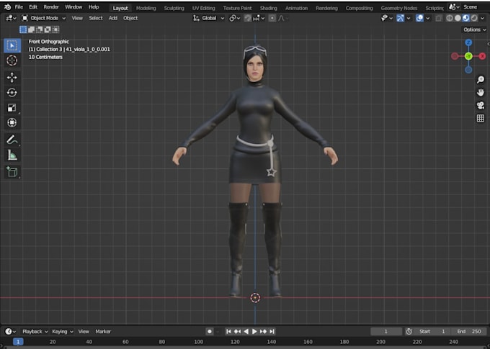Click play animation button
The height and width of the screenshot is (349, 490).
tap(254, 332)
